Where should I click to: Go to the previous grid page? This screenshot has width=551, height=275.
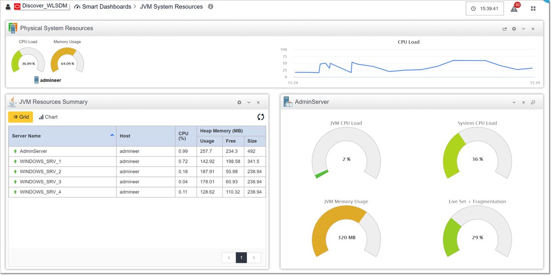pos(229,258)
